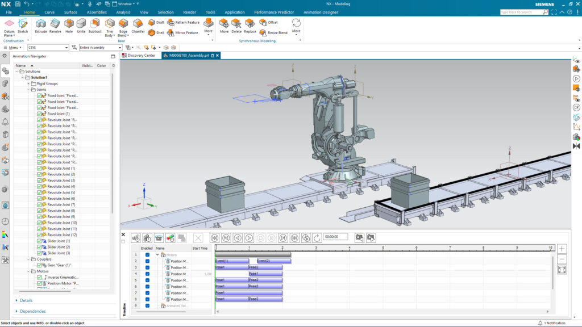Uncheck the Slider Joint (1) checkbox

[x=39, y=241]
